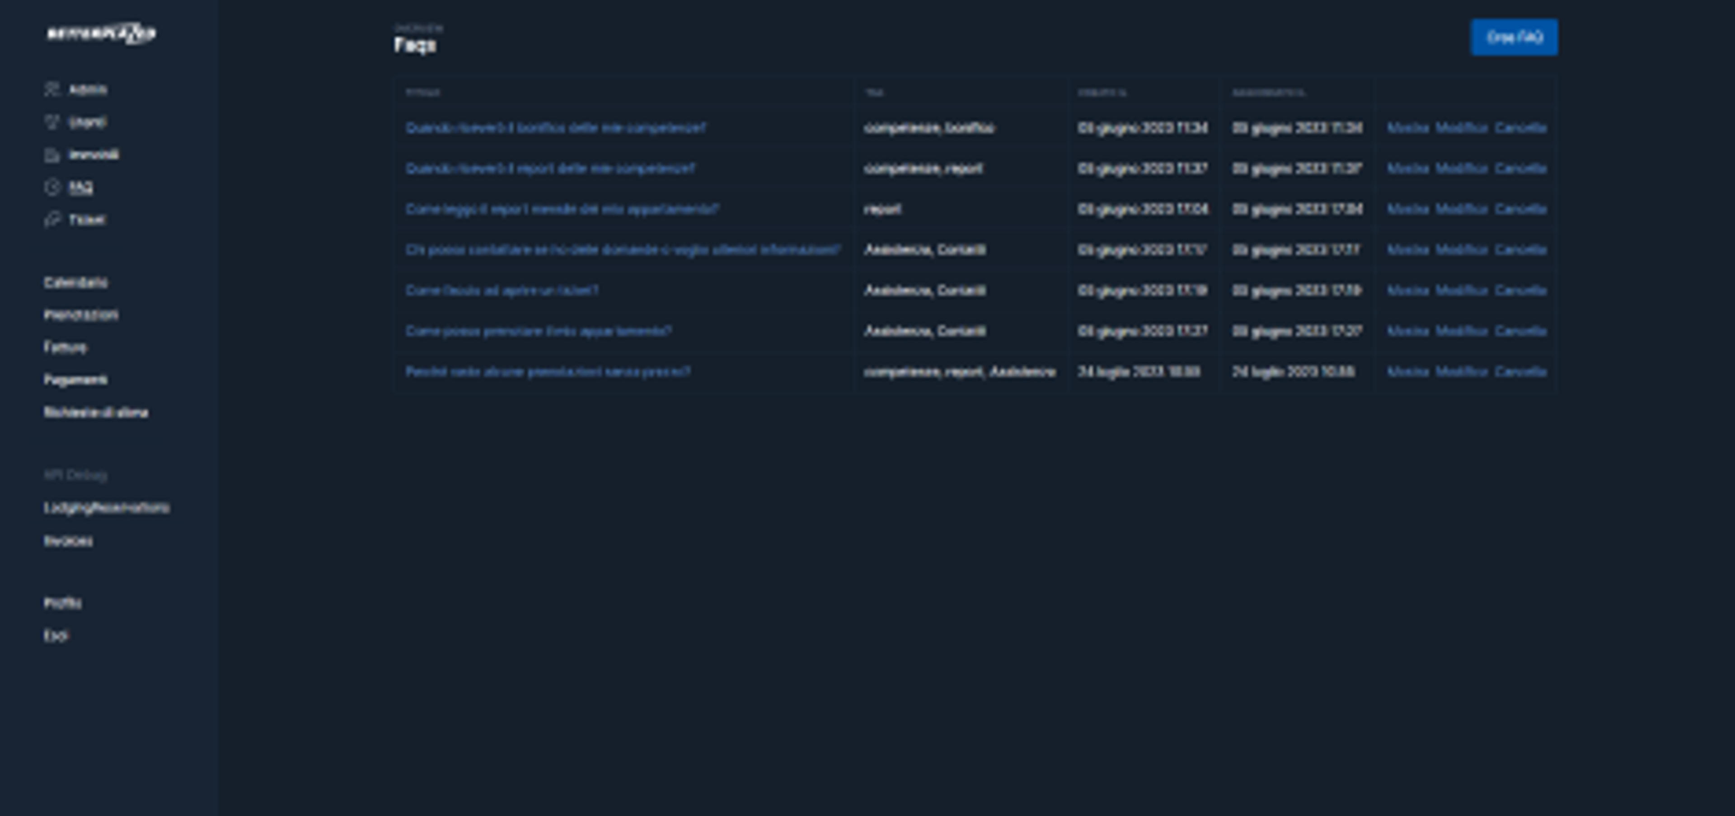Open the 'Perché vedo alcune prenotazioni' FAQ
1735x816 pixels.
[548, 372]
